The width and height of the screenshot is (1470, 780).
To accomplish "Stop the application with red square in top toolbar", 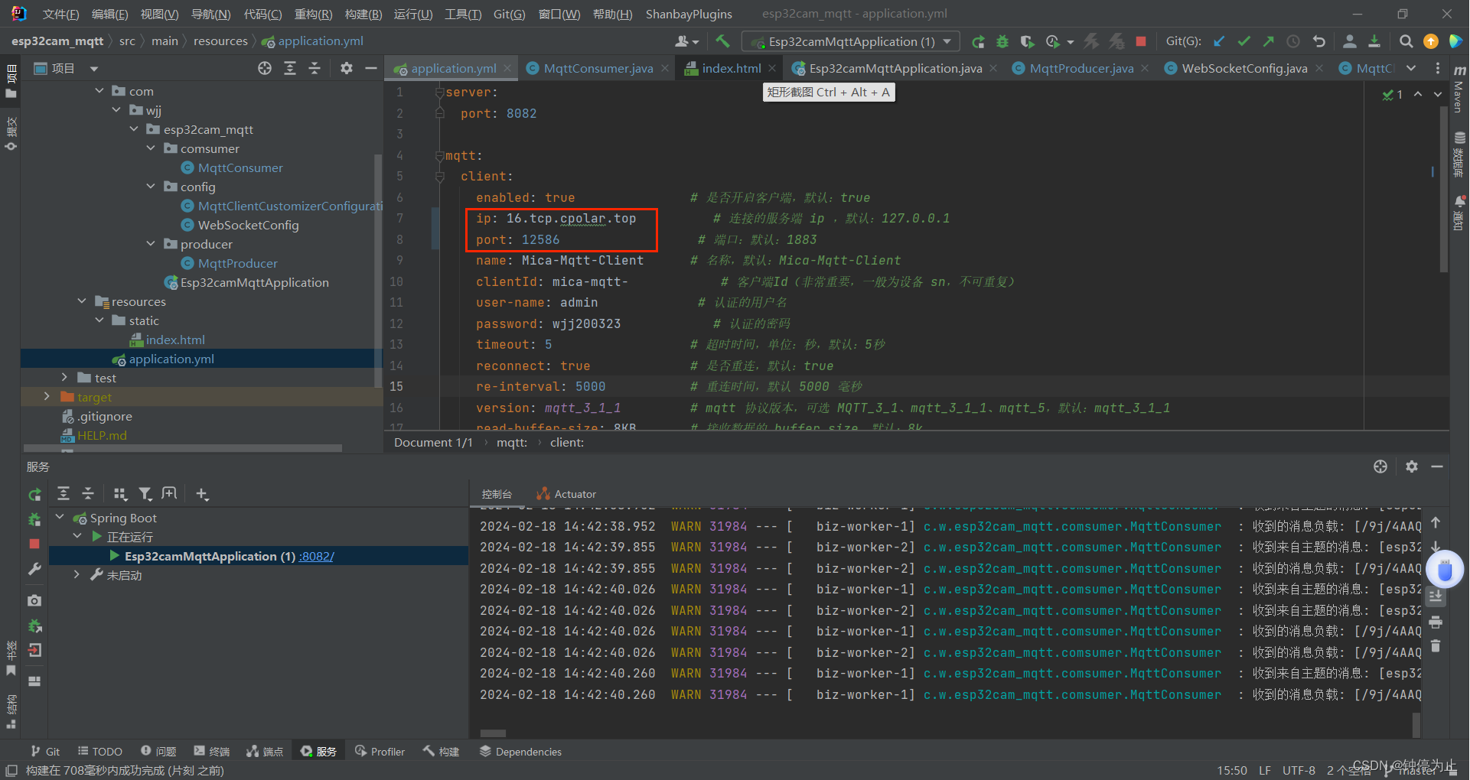I will (x=1141, y=41).
